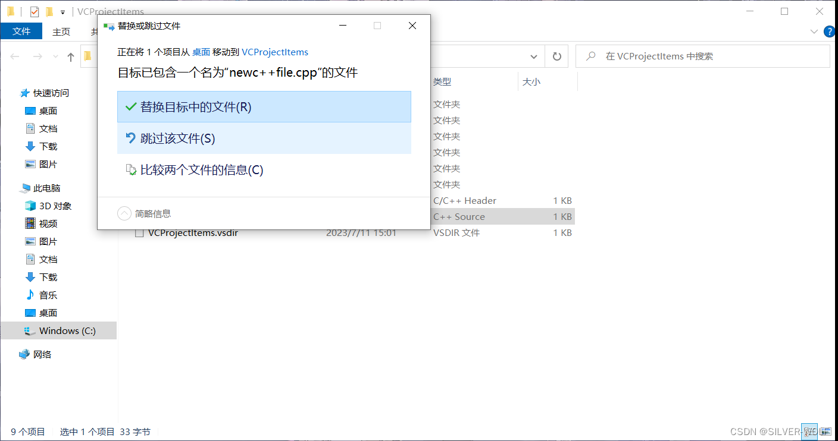Select the Windows (C:) drive
Image resolution: width=838 pixels, height=441 pixels.
58,330
